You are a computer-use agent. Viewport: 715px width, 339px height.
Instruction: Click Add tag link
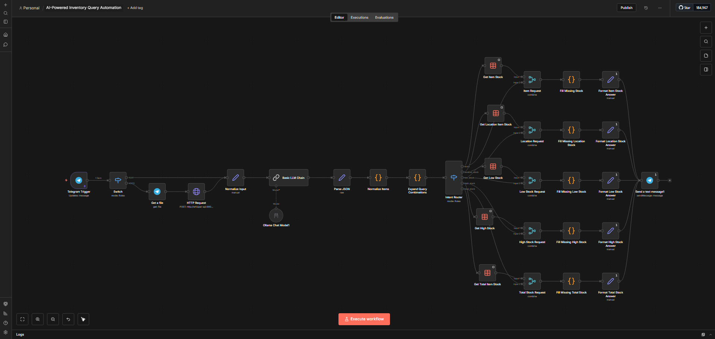coord(135,8)
